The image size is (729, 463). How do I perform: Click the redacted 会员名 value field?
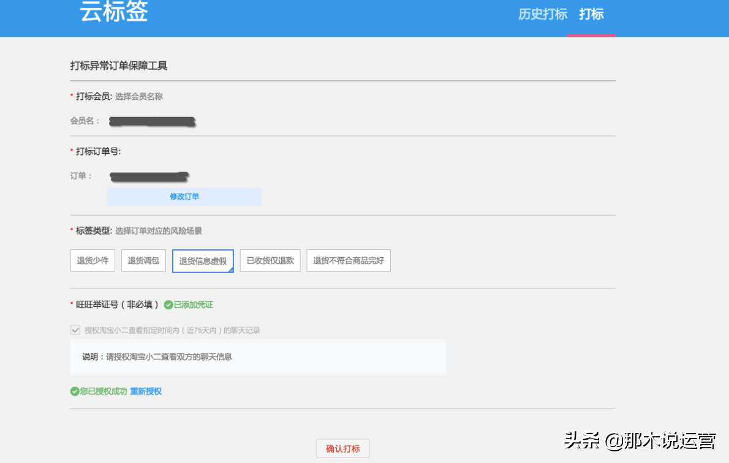[x=152, y=122]
